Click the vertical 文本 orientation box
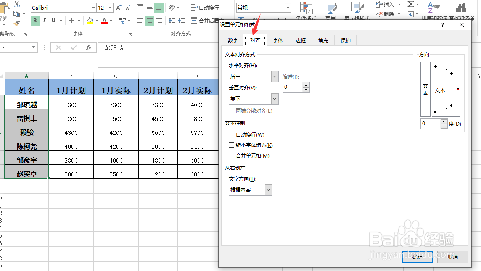This screenshot has width=481, height=271. (425, 89)
